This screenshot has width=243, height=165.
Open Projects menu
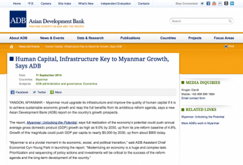(x=195, y=38)
